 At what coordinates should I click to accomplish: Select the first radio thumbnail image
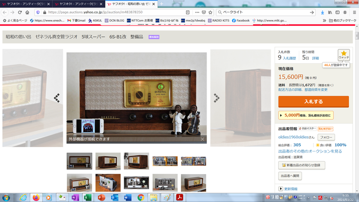[79, 161]
